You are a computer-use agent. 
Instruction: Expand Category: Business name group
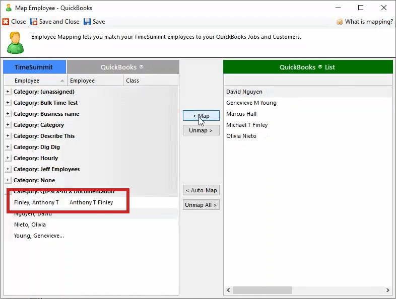8,114
